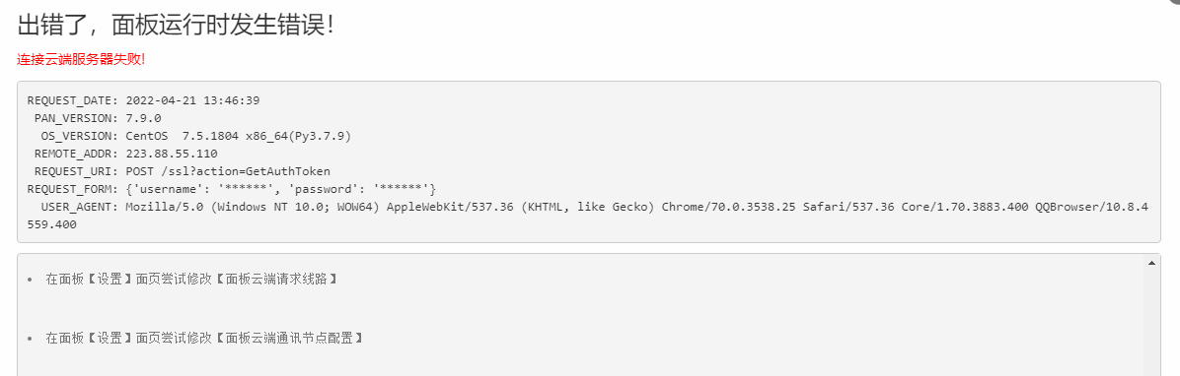Click the POST /ssl?action=GetAuthToken request URI
Screen dimensions: 1180x376
point(228,172)
